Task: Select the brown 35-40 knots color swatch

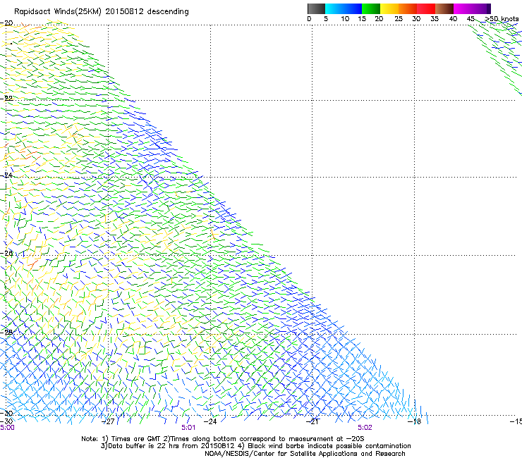Action: click(444, 8)
